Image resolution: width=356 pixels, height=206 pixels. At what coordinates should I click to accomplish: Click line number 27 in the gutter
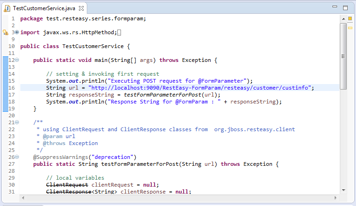pyautogui.click(x=12, y=164)
